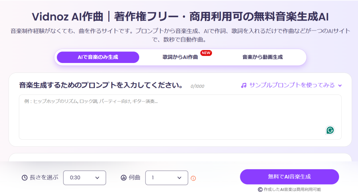This screenshot has width=358, height=194.
Task: Click the red NEW badge
Action: 206,53
